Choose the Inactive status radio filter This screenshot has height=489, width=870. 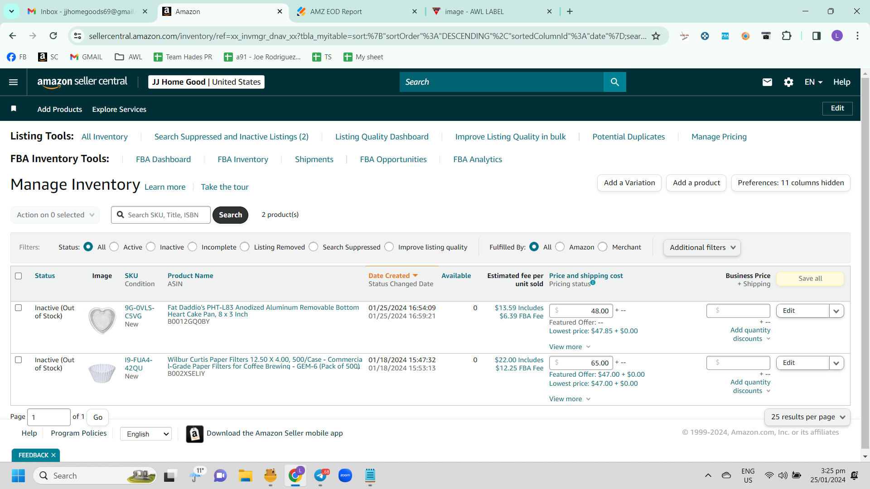[151, 247]
